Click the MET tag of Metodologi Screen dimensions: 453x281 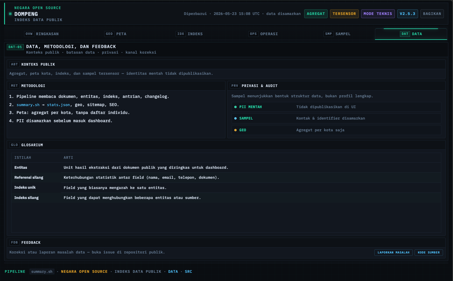[14, 86]
